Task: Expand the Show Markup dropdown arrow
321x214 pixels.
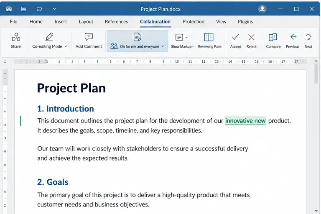Action: click(x=186, y=38)
